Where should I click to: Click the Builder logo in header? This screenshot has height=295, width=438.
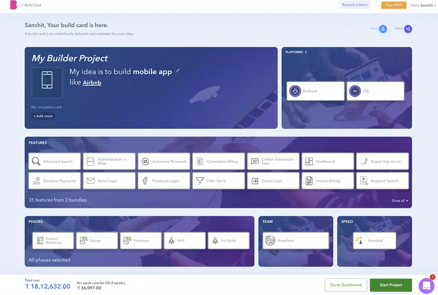click(x=13, y=5)
